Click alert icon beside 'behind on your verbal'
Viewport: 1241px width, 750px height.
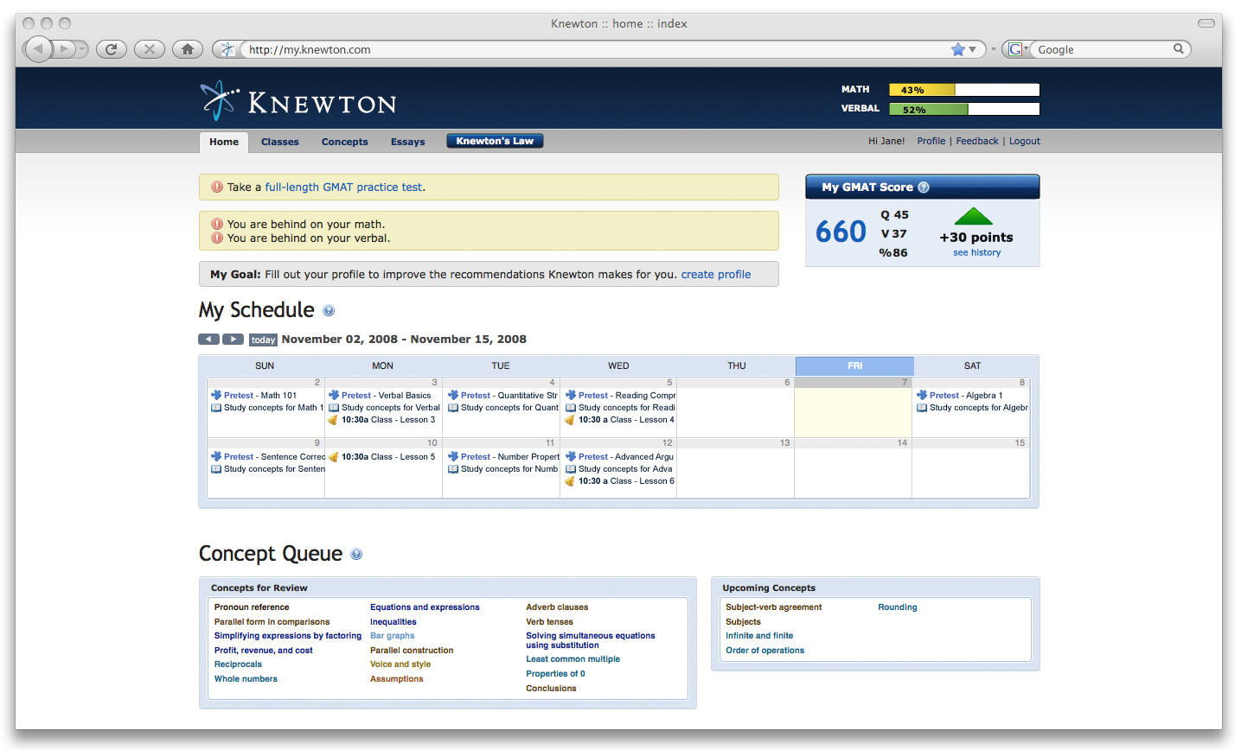click(217, 238)
